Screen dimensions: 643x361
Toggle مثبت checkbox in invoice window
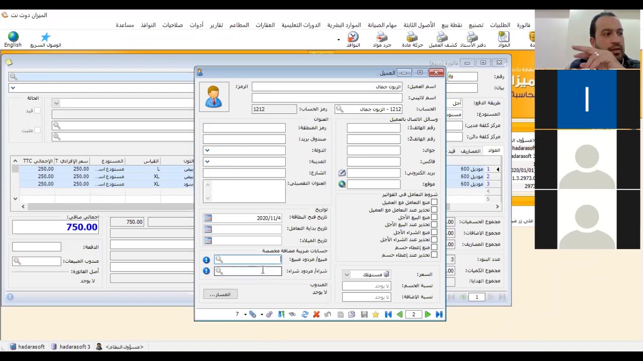pos(38,130)
